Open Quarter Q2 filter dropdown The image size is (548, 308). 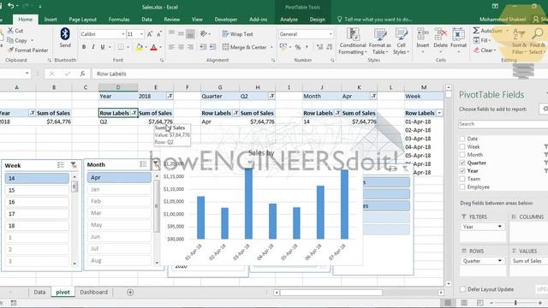tap(271, 96)
